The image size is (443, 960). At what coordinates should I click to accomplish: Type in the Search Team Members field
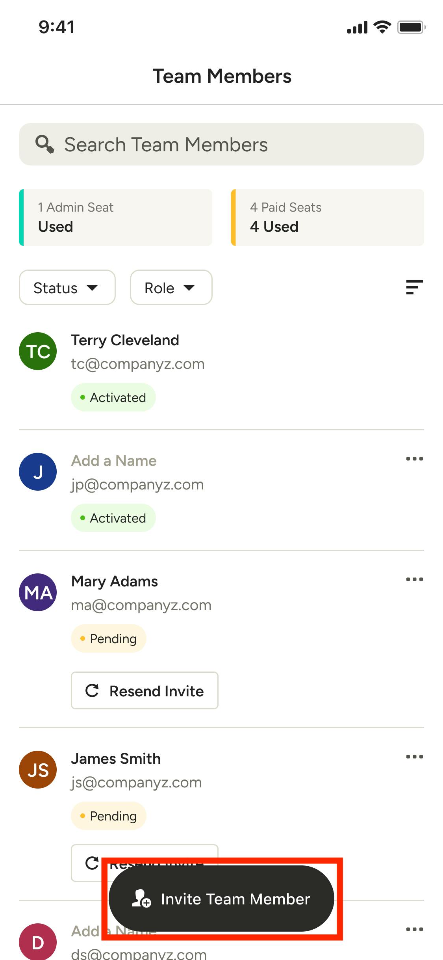click(236, 144)
